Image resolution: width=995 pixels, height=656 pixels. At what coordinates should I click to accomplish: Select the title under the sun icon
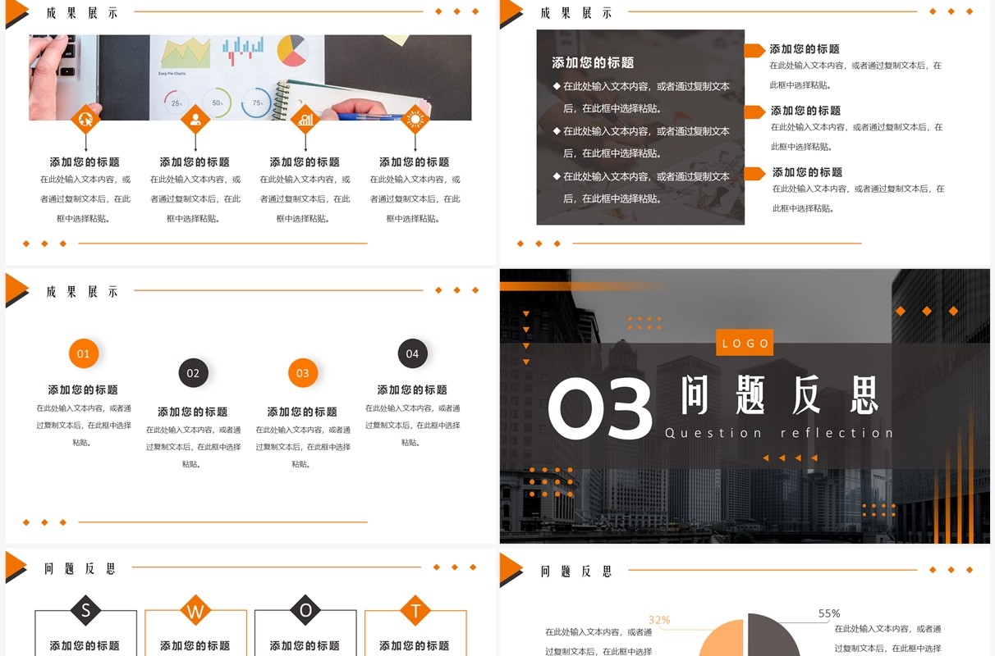coord(415,162)
